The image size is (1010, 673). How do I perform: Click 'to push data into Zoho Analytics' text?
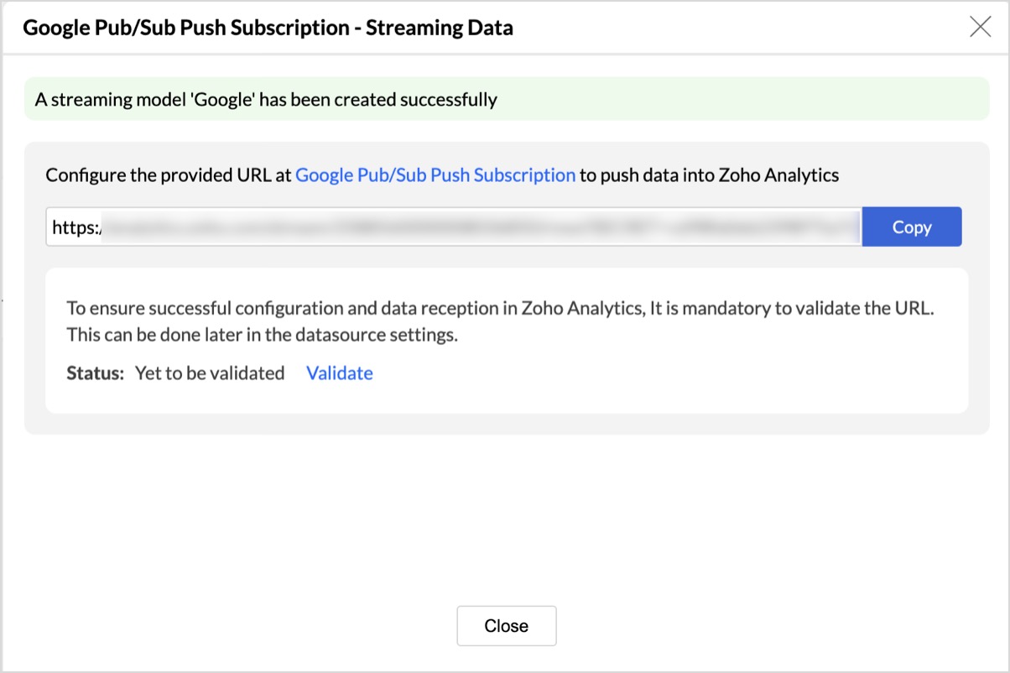point(709,175)
